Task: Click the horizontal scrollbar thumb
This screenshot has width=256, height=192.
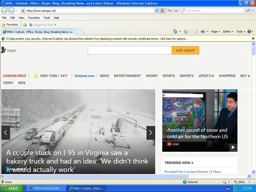Action: [96, 176]
